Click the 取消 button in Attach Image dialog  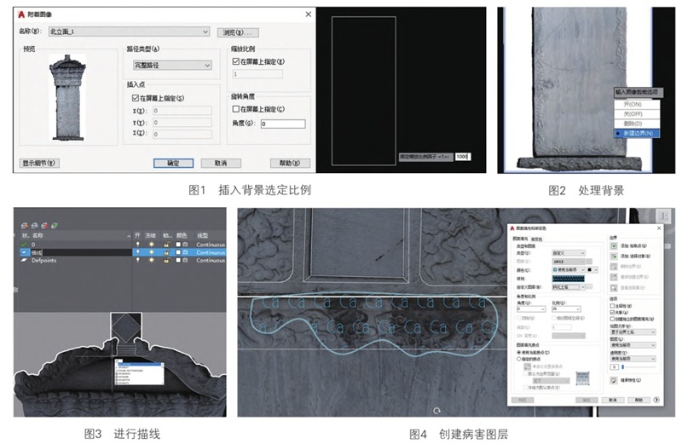[x=221, y=163]
